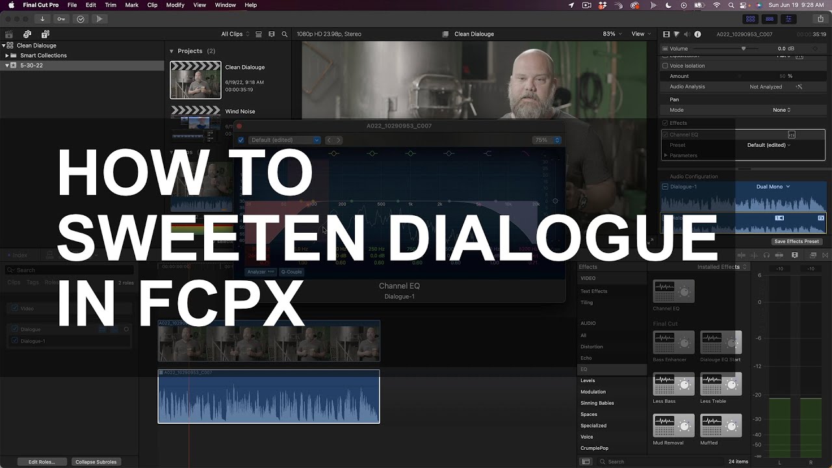Click the browser search magnifier icon
Viewport: 832px width, 468px height.
pyautogui.click(x=285, y=34)
